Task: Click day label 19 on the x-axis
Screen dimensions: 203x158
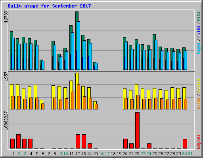Action: click(119, 154)
